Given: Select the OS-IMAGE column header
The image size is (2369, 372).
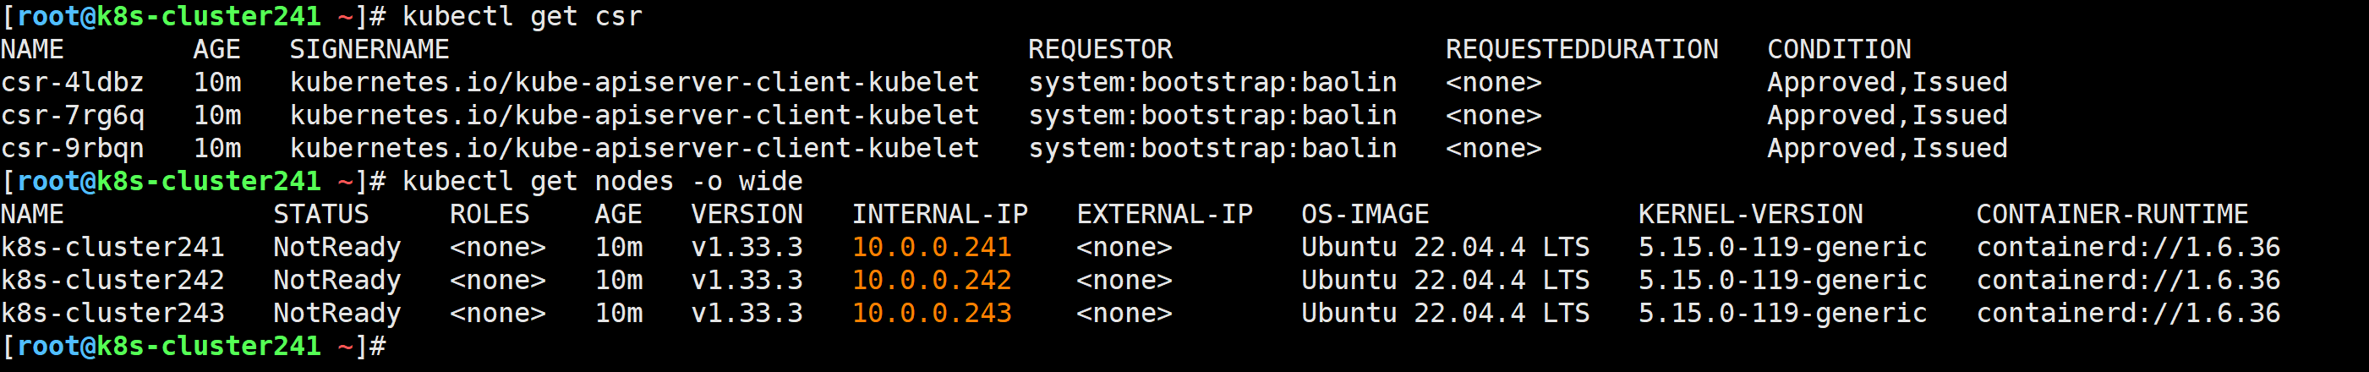Looking at the screenshot, I should [1364, 215].
